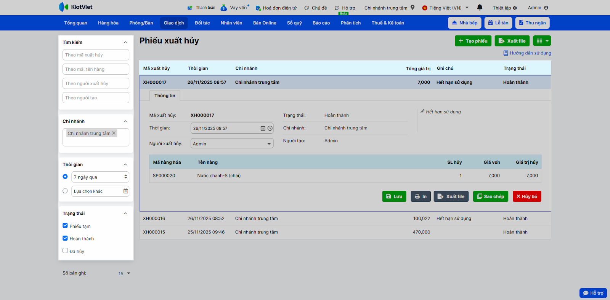
Task: Open the Hàng hóa menu
Action: 108,23
